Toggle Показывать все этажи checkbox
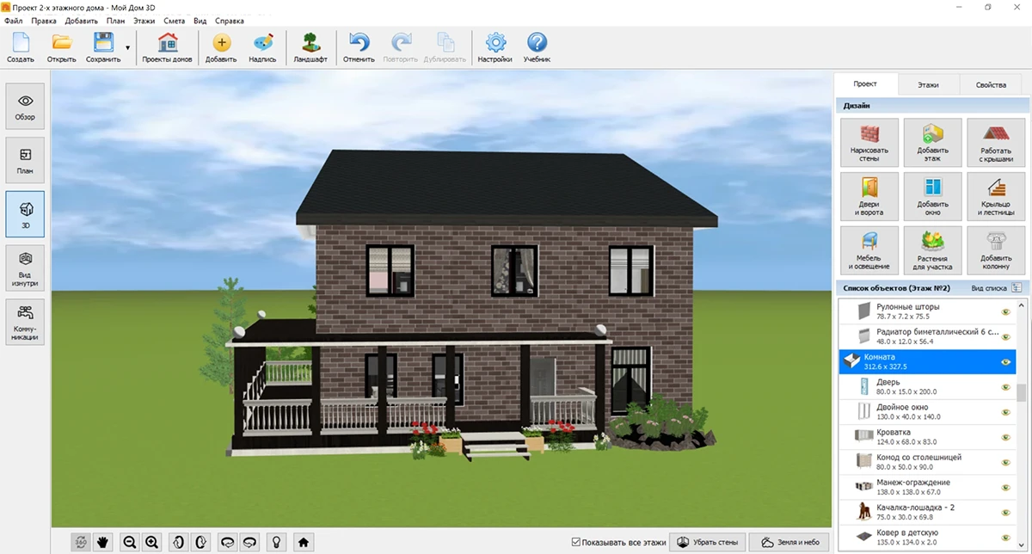1032x554 pixels. tap(576, 542)
